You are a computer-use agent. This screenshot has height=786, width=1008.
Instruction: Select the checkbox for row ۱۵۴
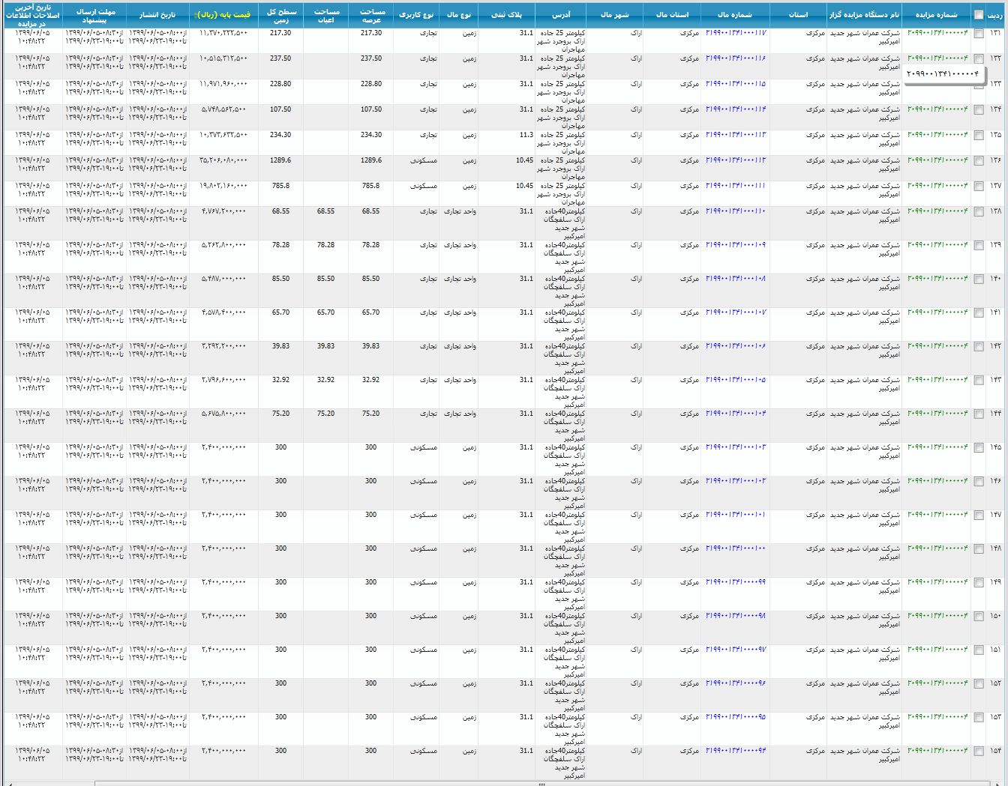[979, 752]
